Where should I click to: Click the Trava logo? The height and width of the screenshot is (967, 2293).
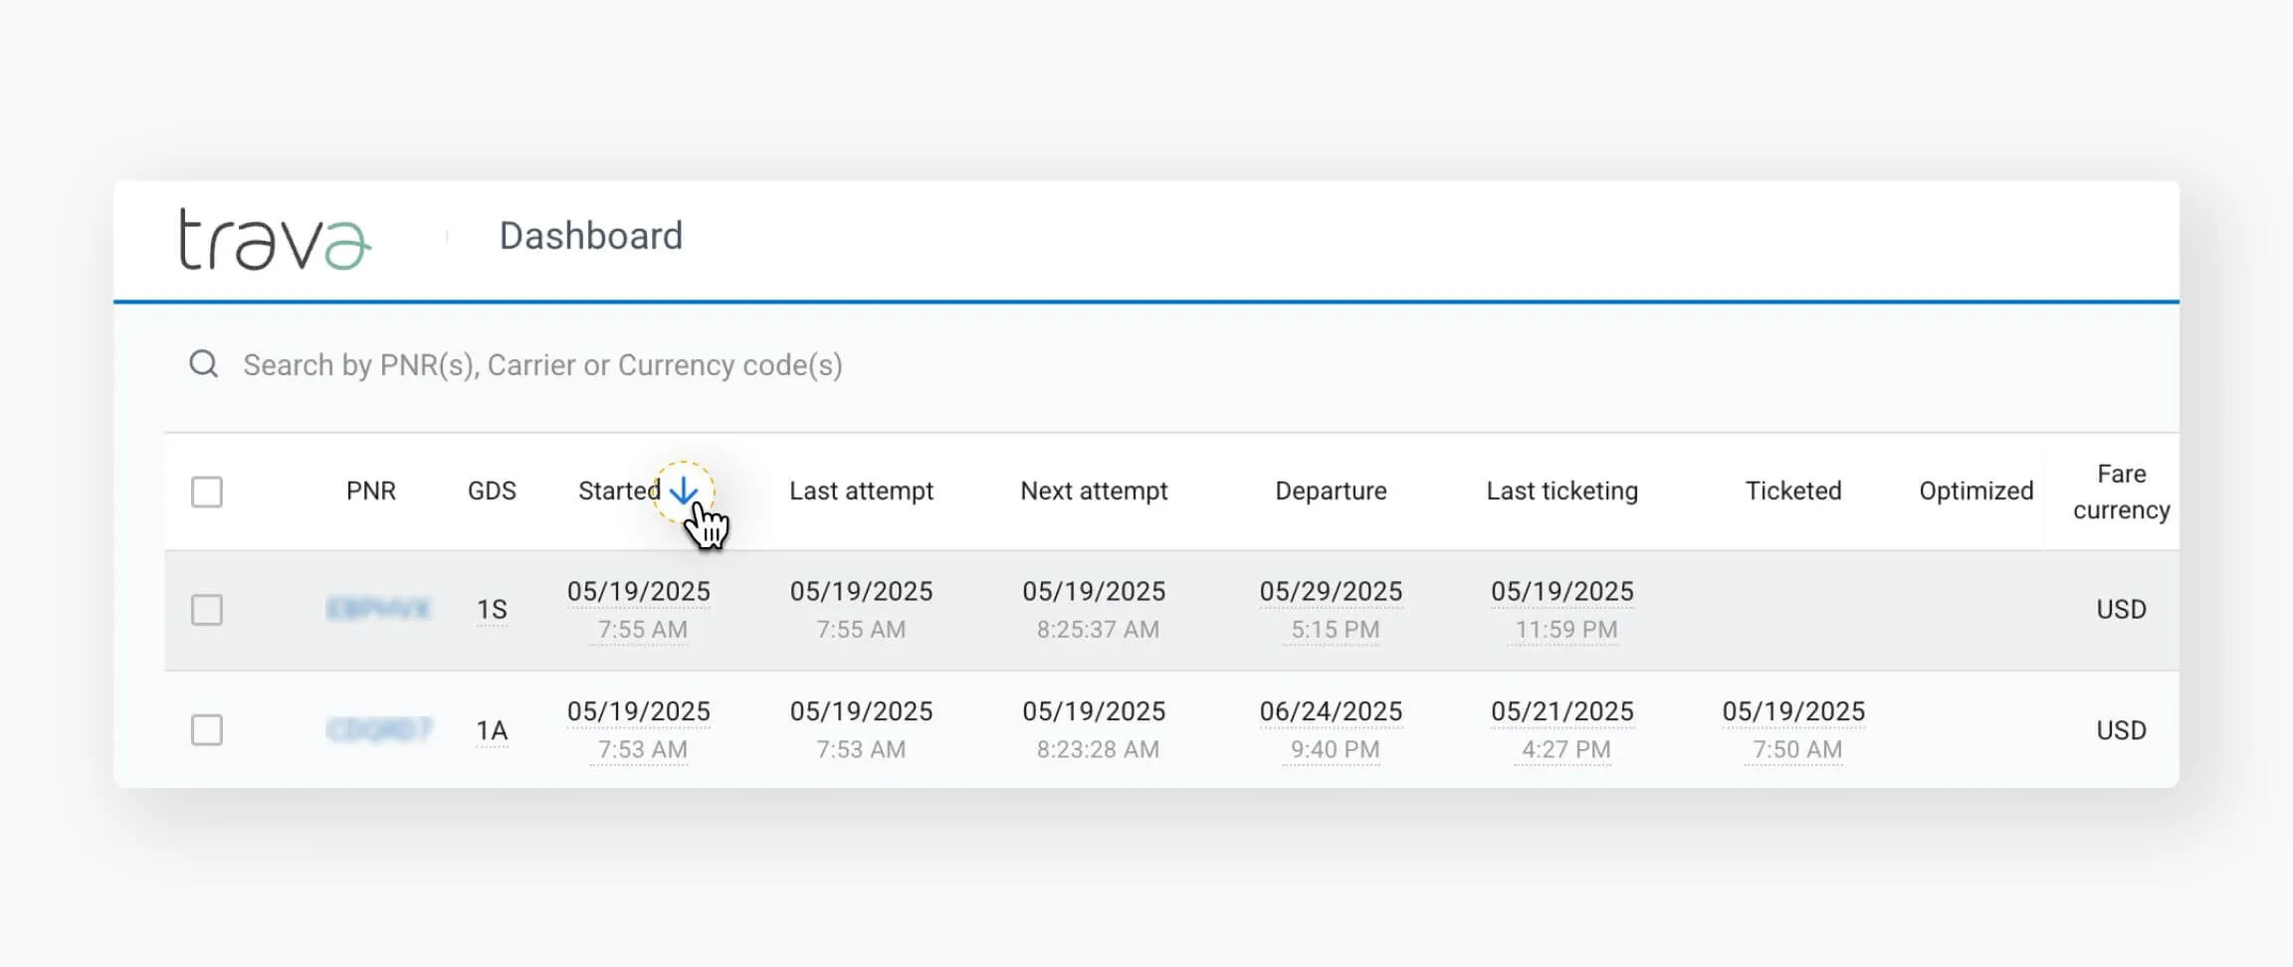coord(275,239)
